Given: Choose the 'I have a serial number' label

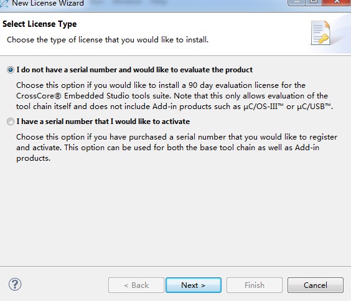Looking at the screenshot, I should pos(103,122).
